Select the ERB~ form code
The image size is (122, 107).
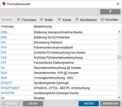click(5, 32)
